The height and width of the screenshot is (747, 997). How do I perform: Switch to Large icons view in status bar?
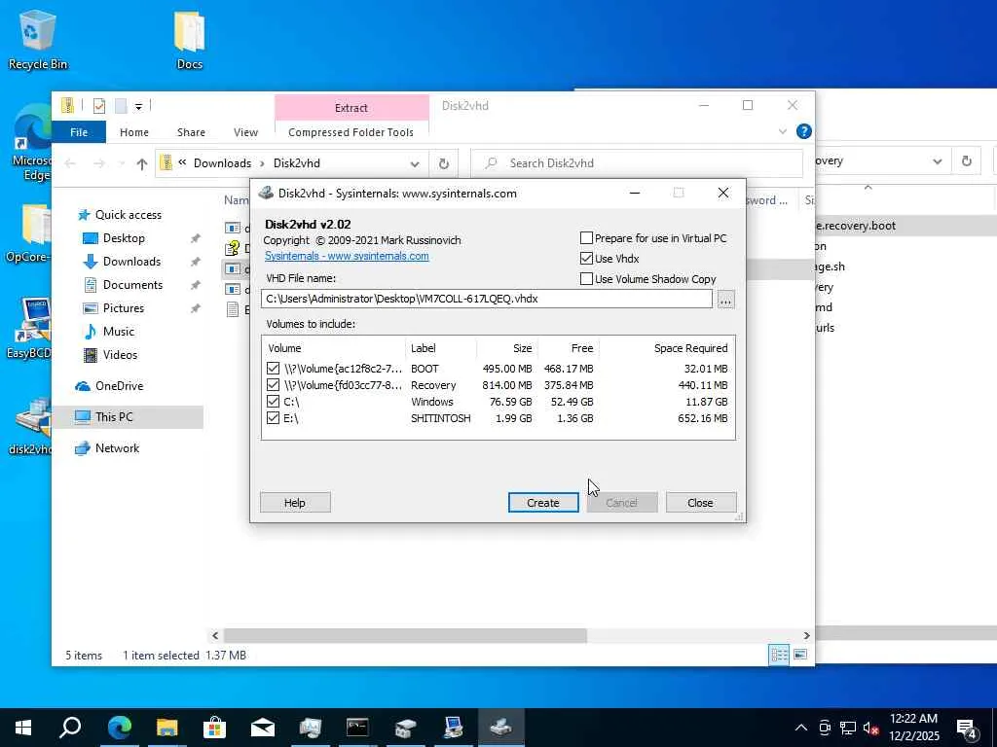click(800, 655)
